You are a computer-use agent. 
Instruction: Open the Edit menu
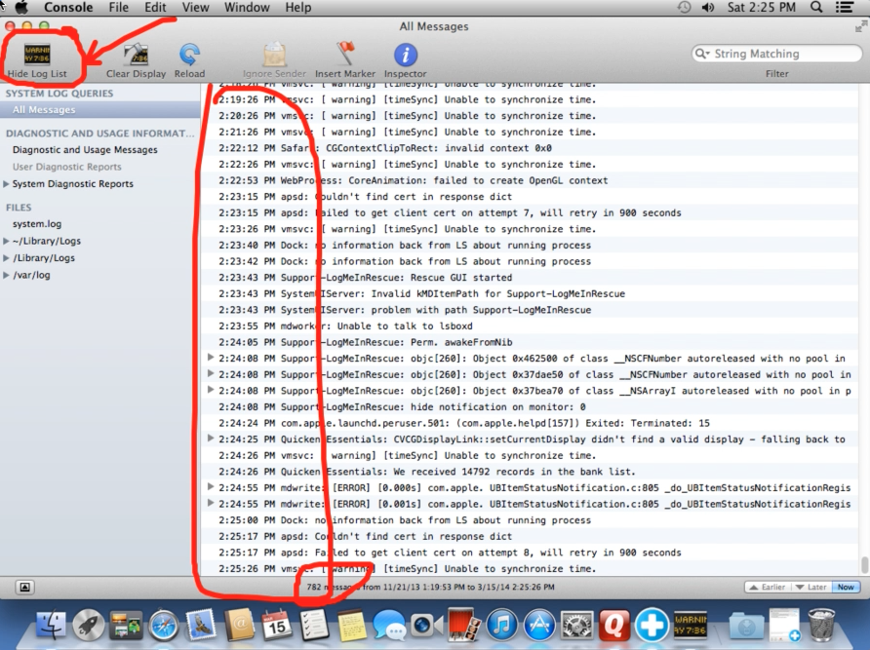pos(155,7)
